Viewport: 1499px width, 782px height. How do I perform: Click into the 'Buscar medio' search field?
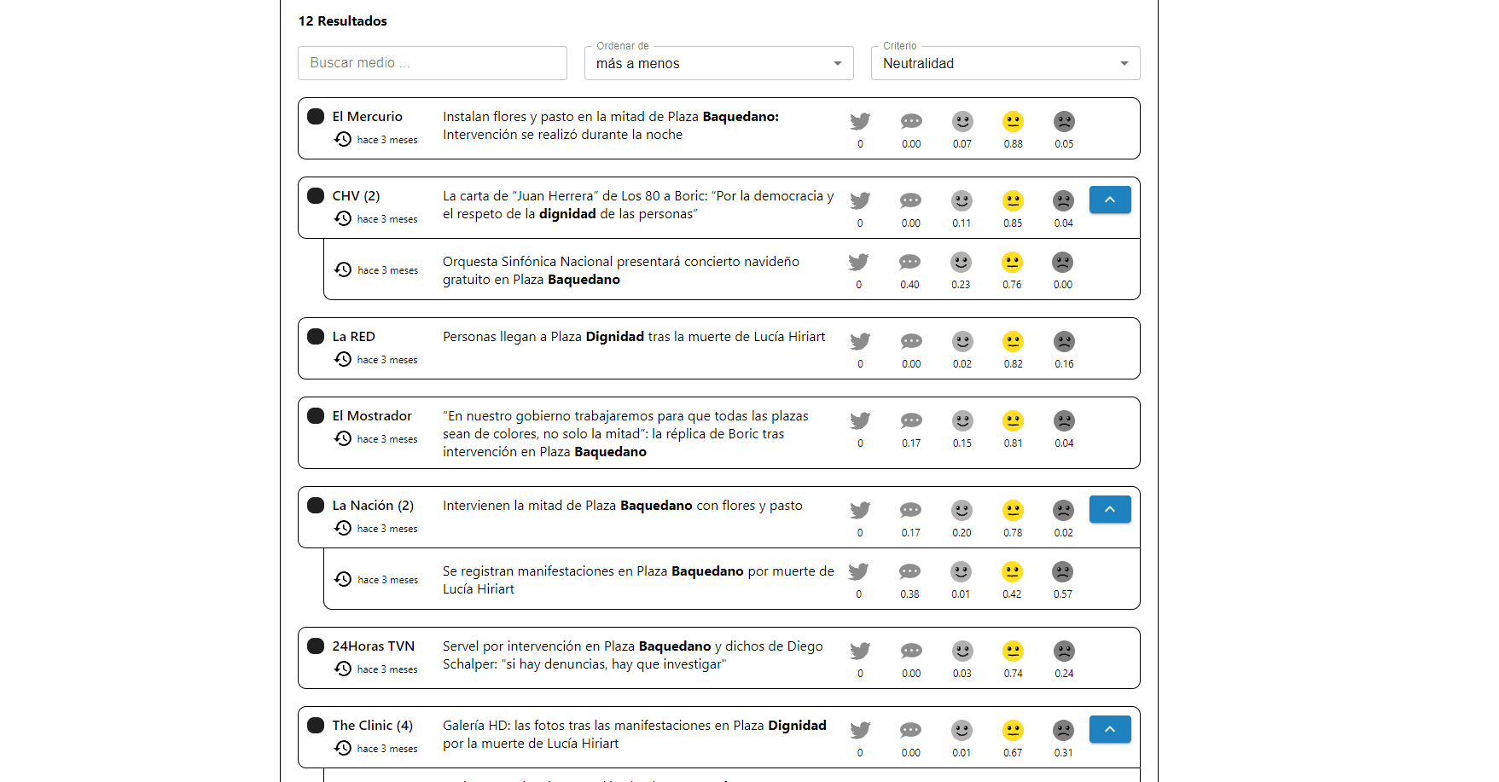(x=432, y=63)
